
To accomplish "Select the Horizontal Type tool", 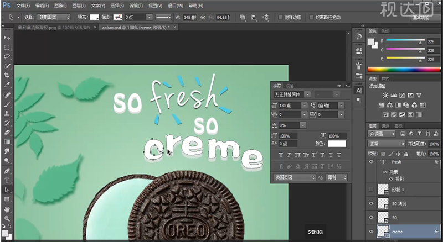I will click(7, 180).
